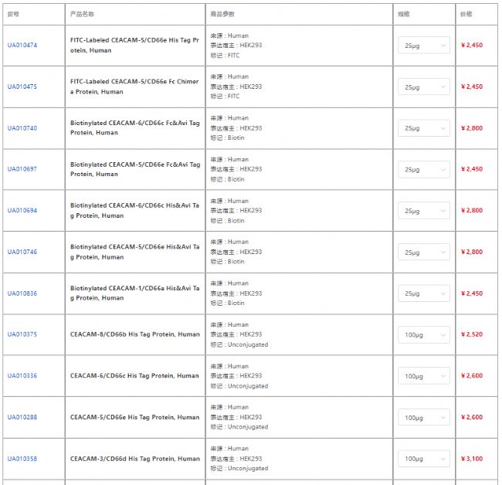Expand 100μg dropdown for CEACAM-3/CD66d protein
The width and height of the screenshot is (502, 485).
click(x=423, y=459)
